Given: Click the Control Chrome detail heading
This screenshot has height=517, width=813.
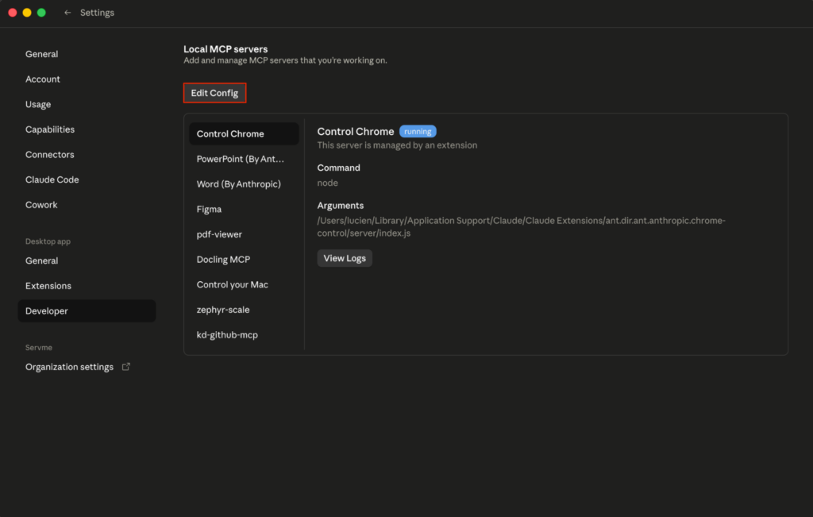Looking at the screenshot, I should click(x=356, y=131).
